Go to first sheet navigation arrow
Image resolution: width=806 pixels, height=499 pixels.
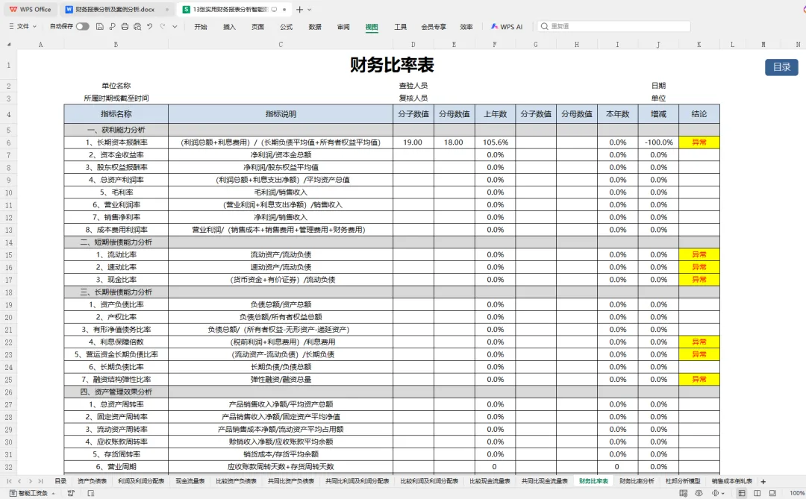click(x=9, y=482)
